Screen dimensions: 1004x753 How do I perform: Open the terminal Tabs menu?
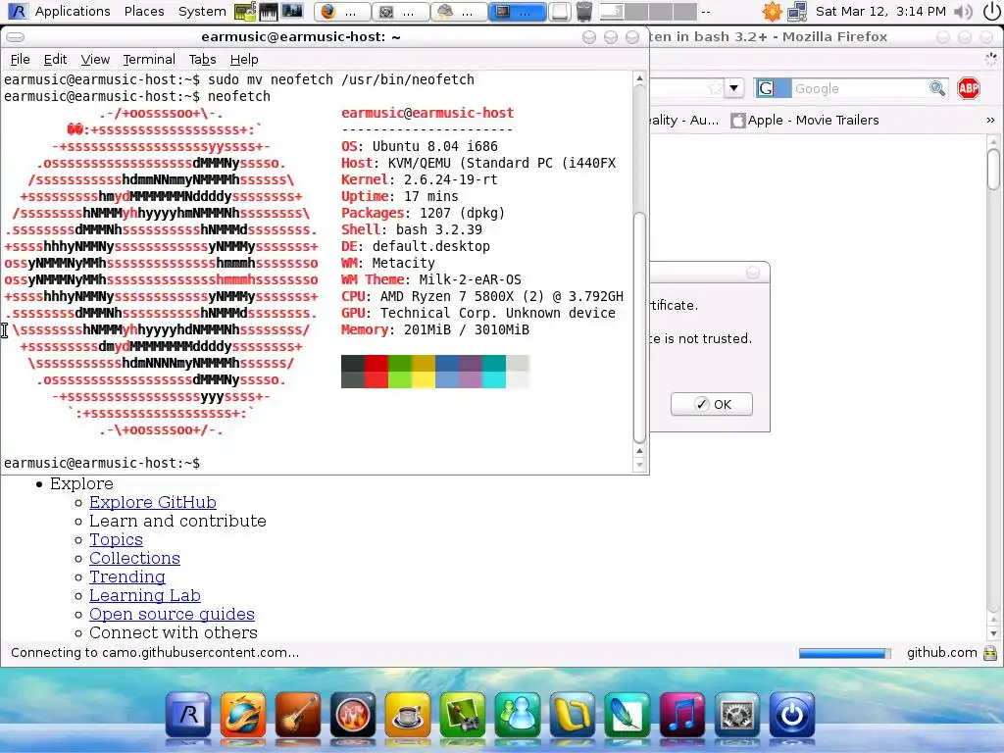202,59
